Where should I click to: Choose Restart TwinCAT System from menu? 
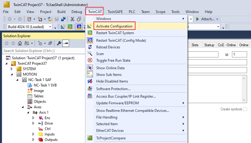137,33
